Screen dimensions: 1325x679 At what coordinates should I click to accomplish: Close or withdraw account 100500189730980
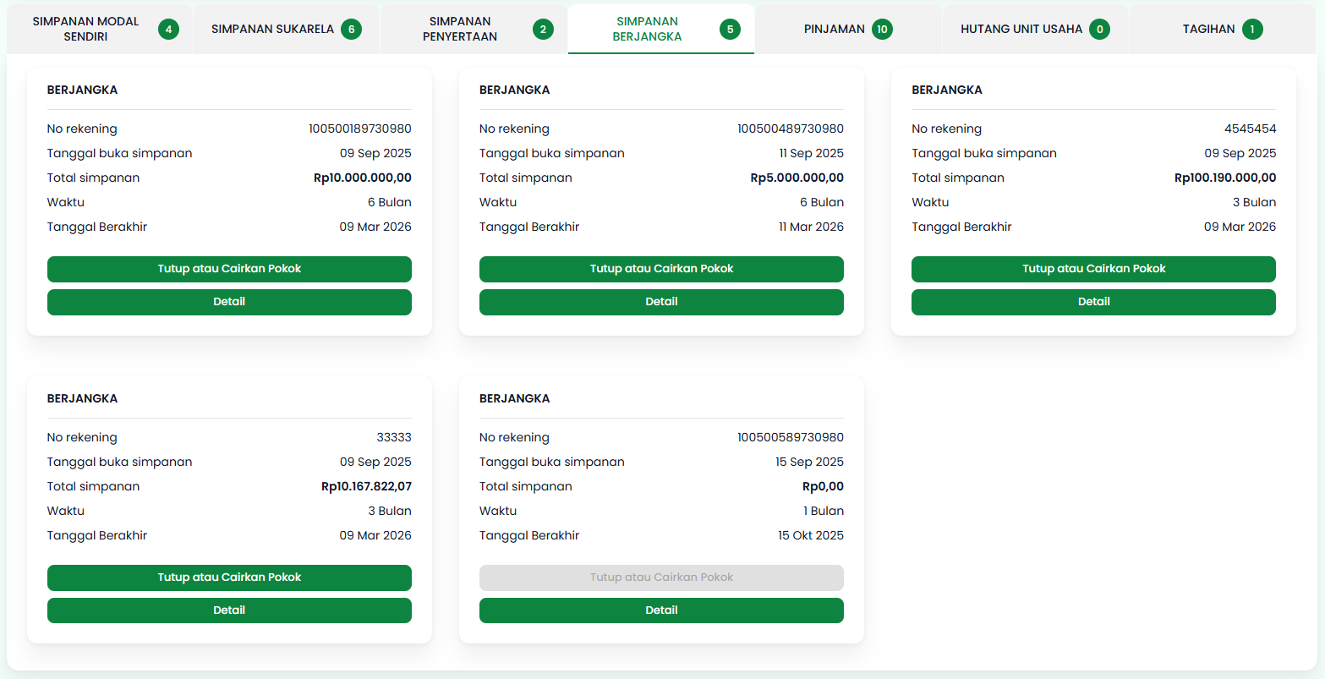[229, 269]
